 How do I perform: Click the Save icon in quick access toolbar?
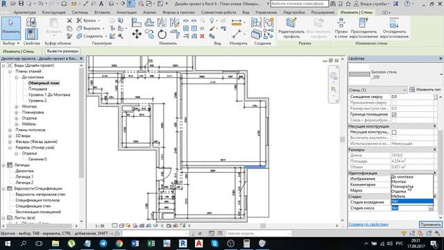tap(22, 4)
